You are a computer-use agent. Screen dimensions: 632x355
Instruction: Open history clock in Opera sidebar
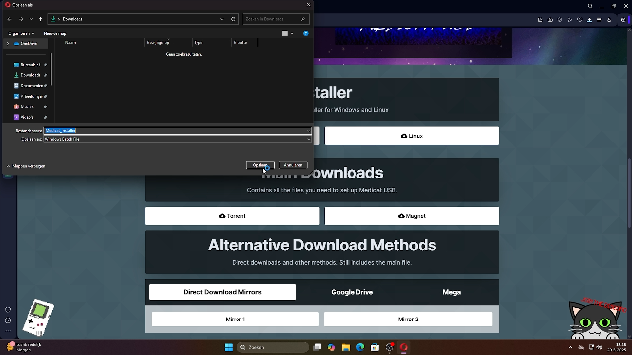click(8, 320)
